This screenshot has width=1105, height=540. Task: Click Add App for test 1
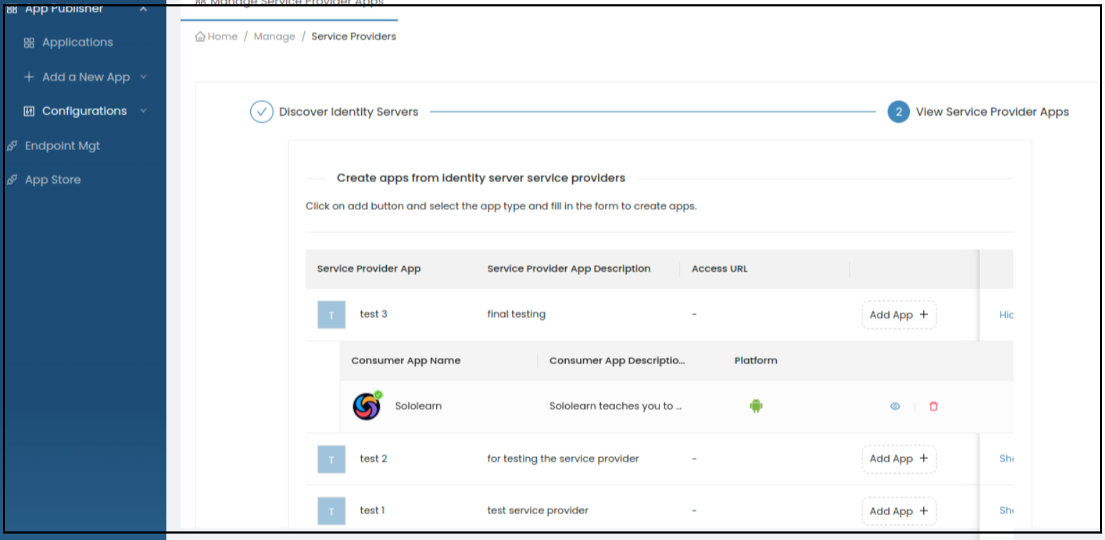pos(899,511)
